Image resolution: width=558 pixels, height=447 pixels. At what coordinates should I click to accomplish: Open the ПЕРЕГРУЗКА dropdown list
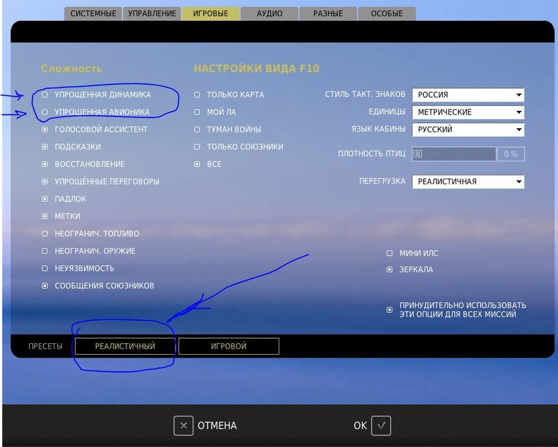(x=468, y=182)
